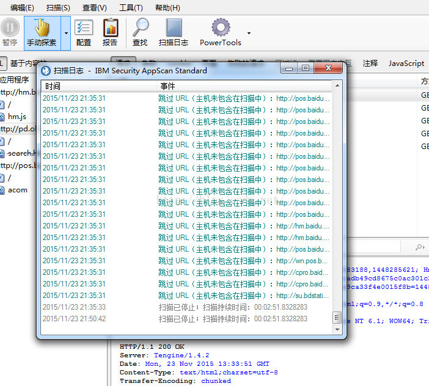Click the scan log vertical scrollbar thumb
Image resolution: width=429 pixels, height=386 pixels.
click(x=337, y=318)
